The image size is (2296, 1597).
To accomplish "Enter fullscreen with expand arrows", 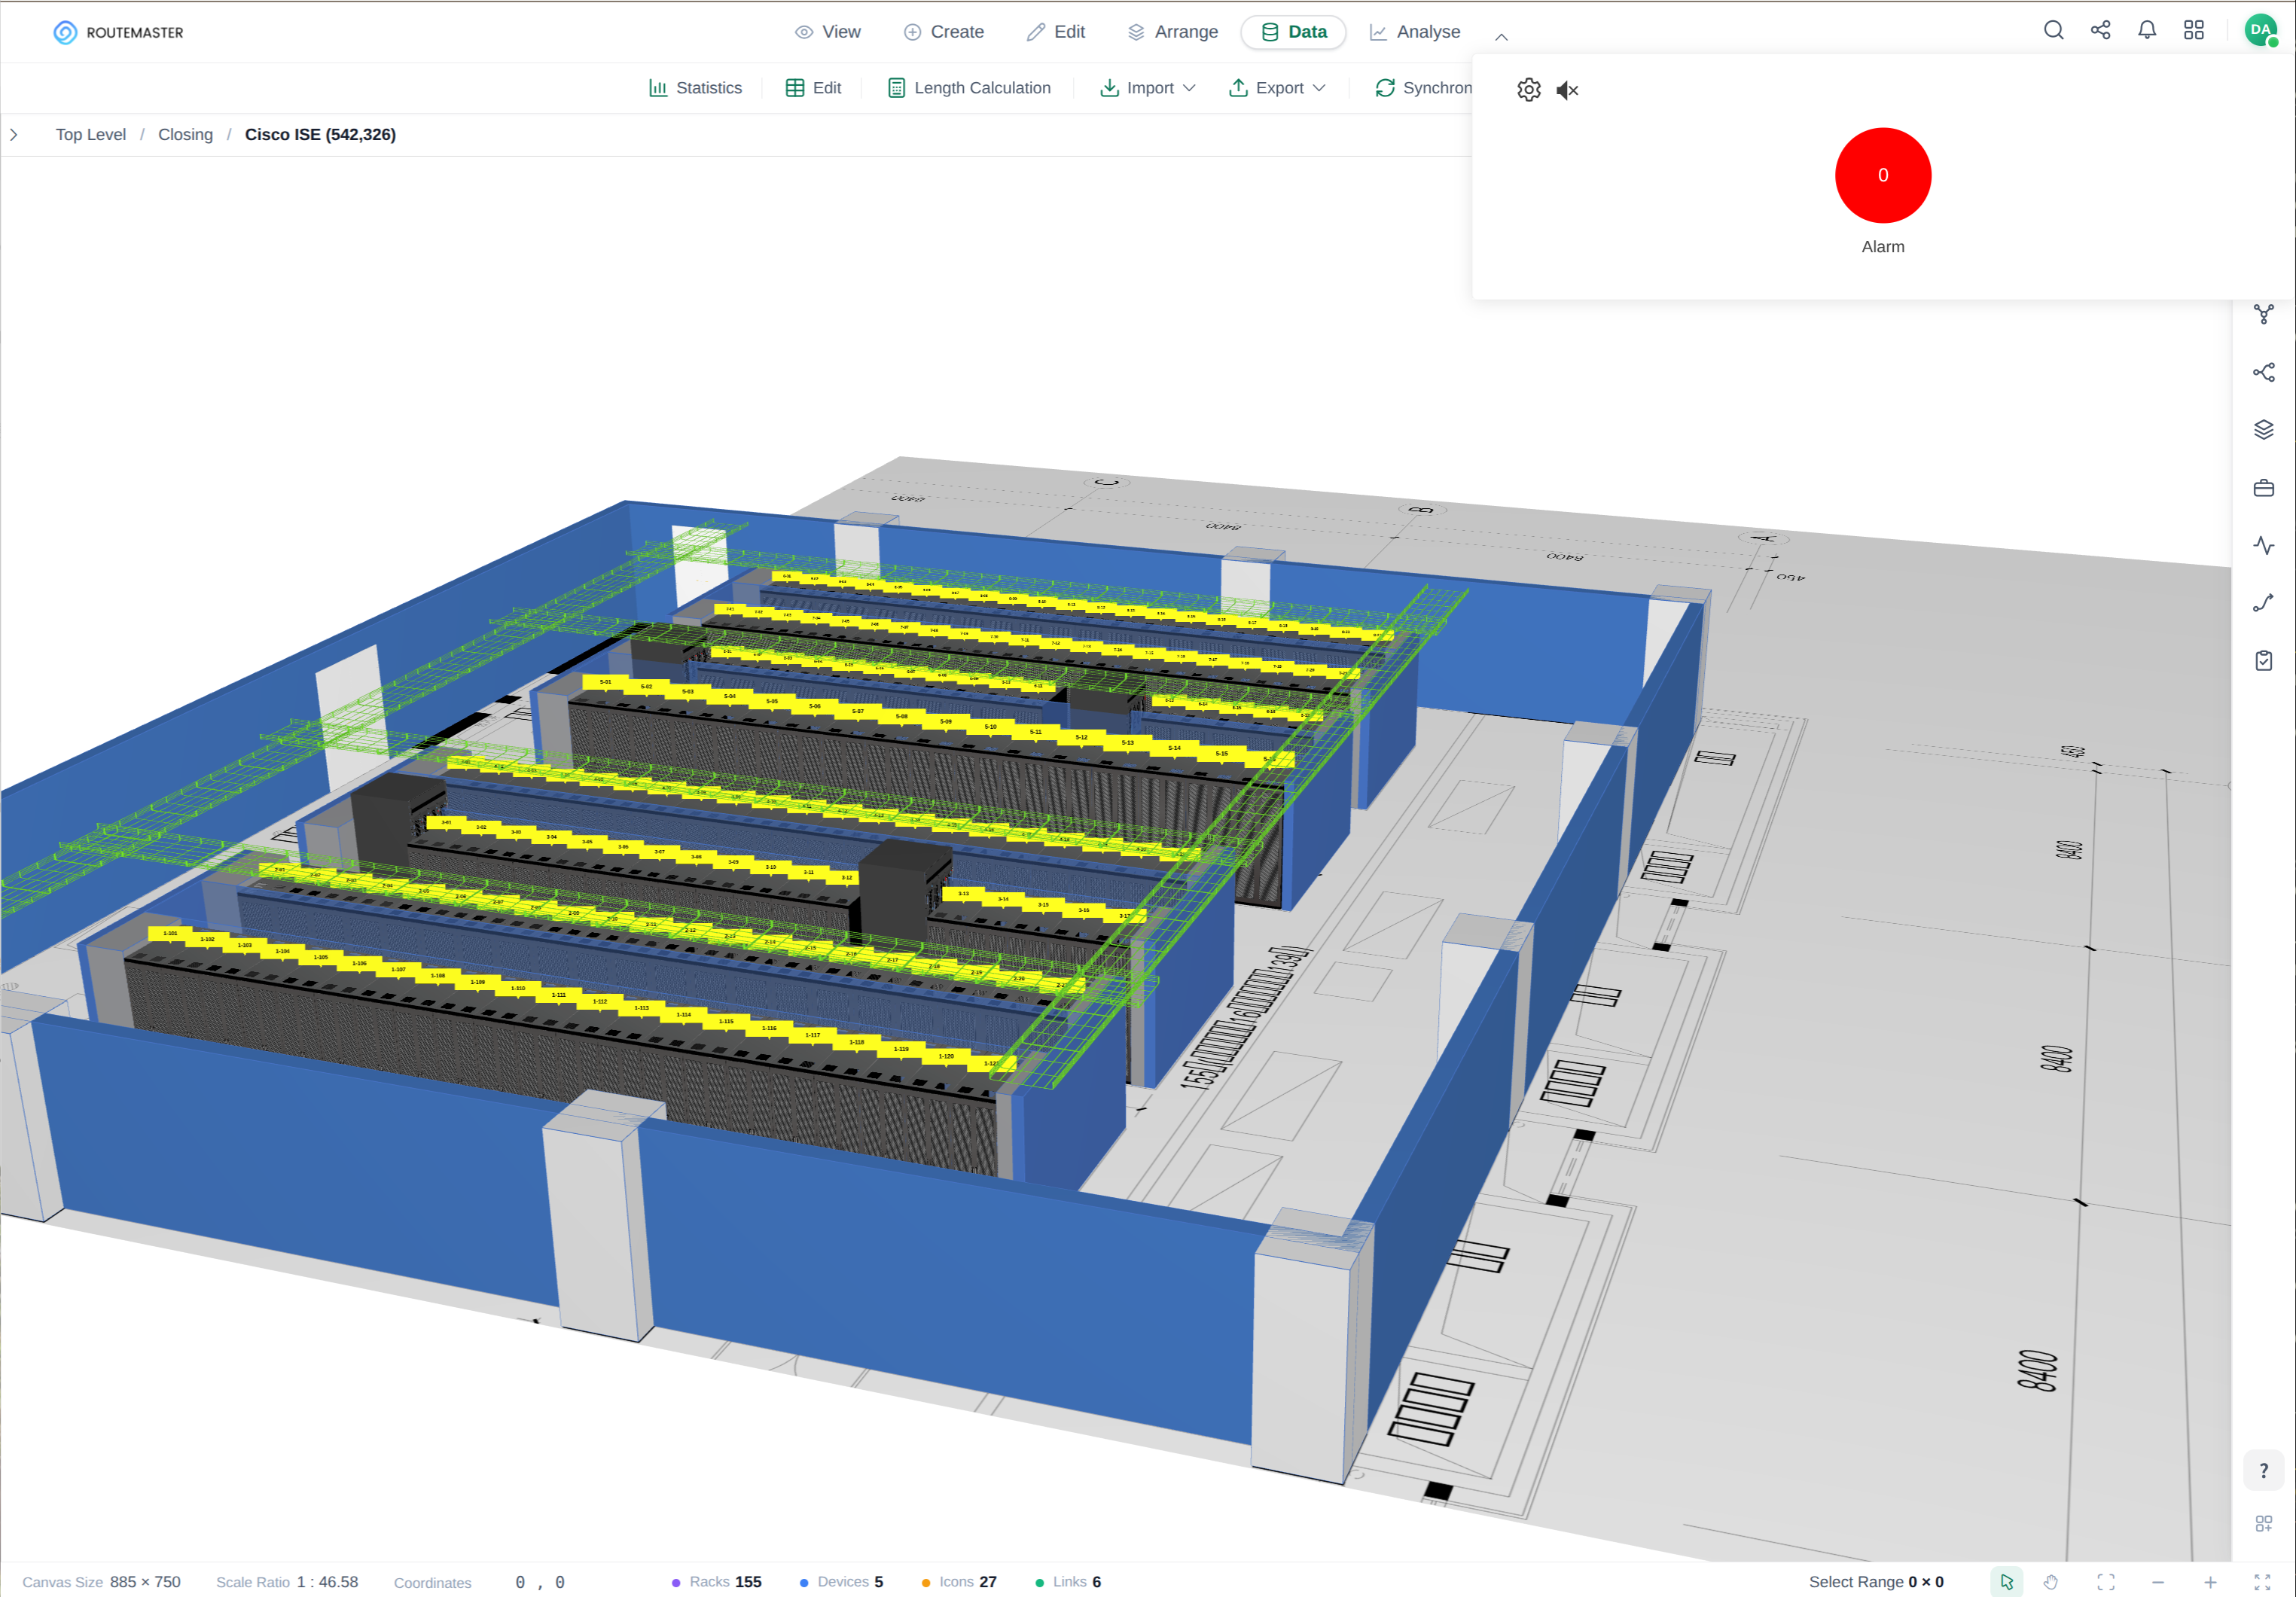I will tap(2262, 1582).
